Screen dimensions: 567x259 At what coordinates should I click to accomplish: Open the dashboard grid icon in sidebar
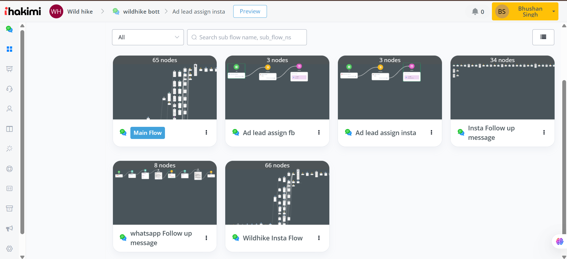coord(9,49)
